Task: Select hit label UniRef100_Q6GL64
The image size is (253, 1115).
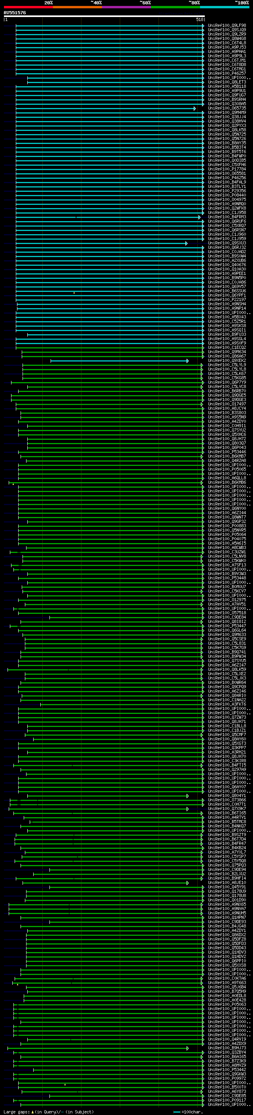Action: point(227,630)
